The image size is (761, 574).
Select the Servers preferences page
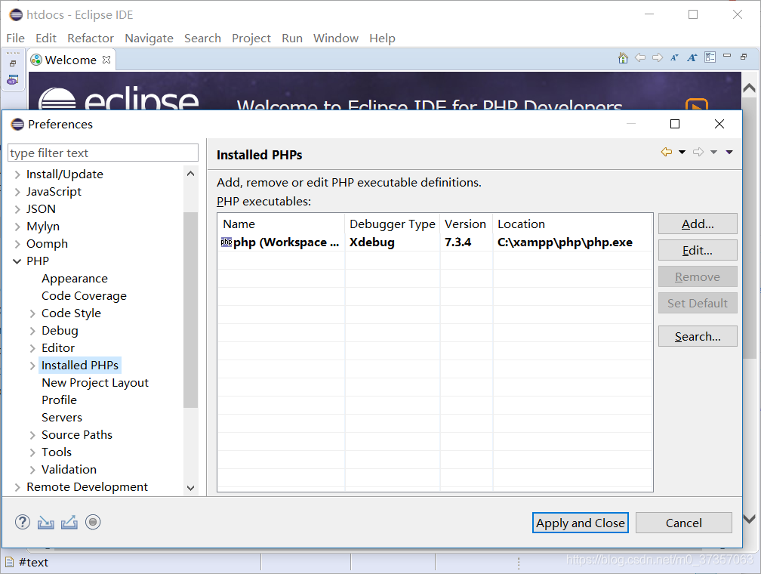point(62,418)
